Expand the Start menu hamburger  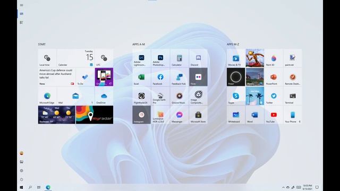point(21,5)
